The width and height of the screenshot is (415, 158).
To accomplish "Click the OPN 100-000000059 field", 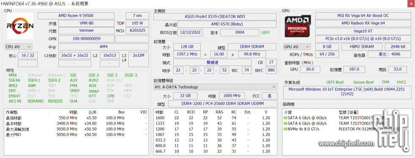I will click(x=86, y=39).
